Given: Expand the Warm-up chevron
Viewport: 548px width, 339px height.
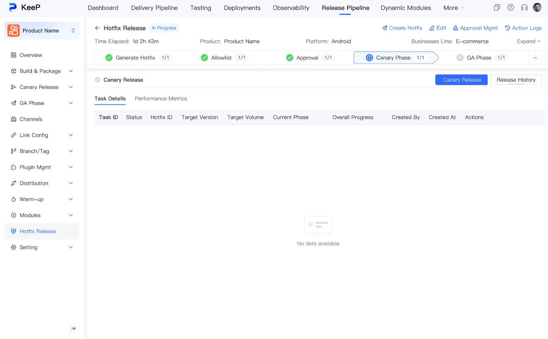Looking at the screenshot, I should pyautogui.click(x=71, y=199).
